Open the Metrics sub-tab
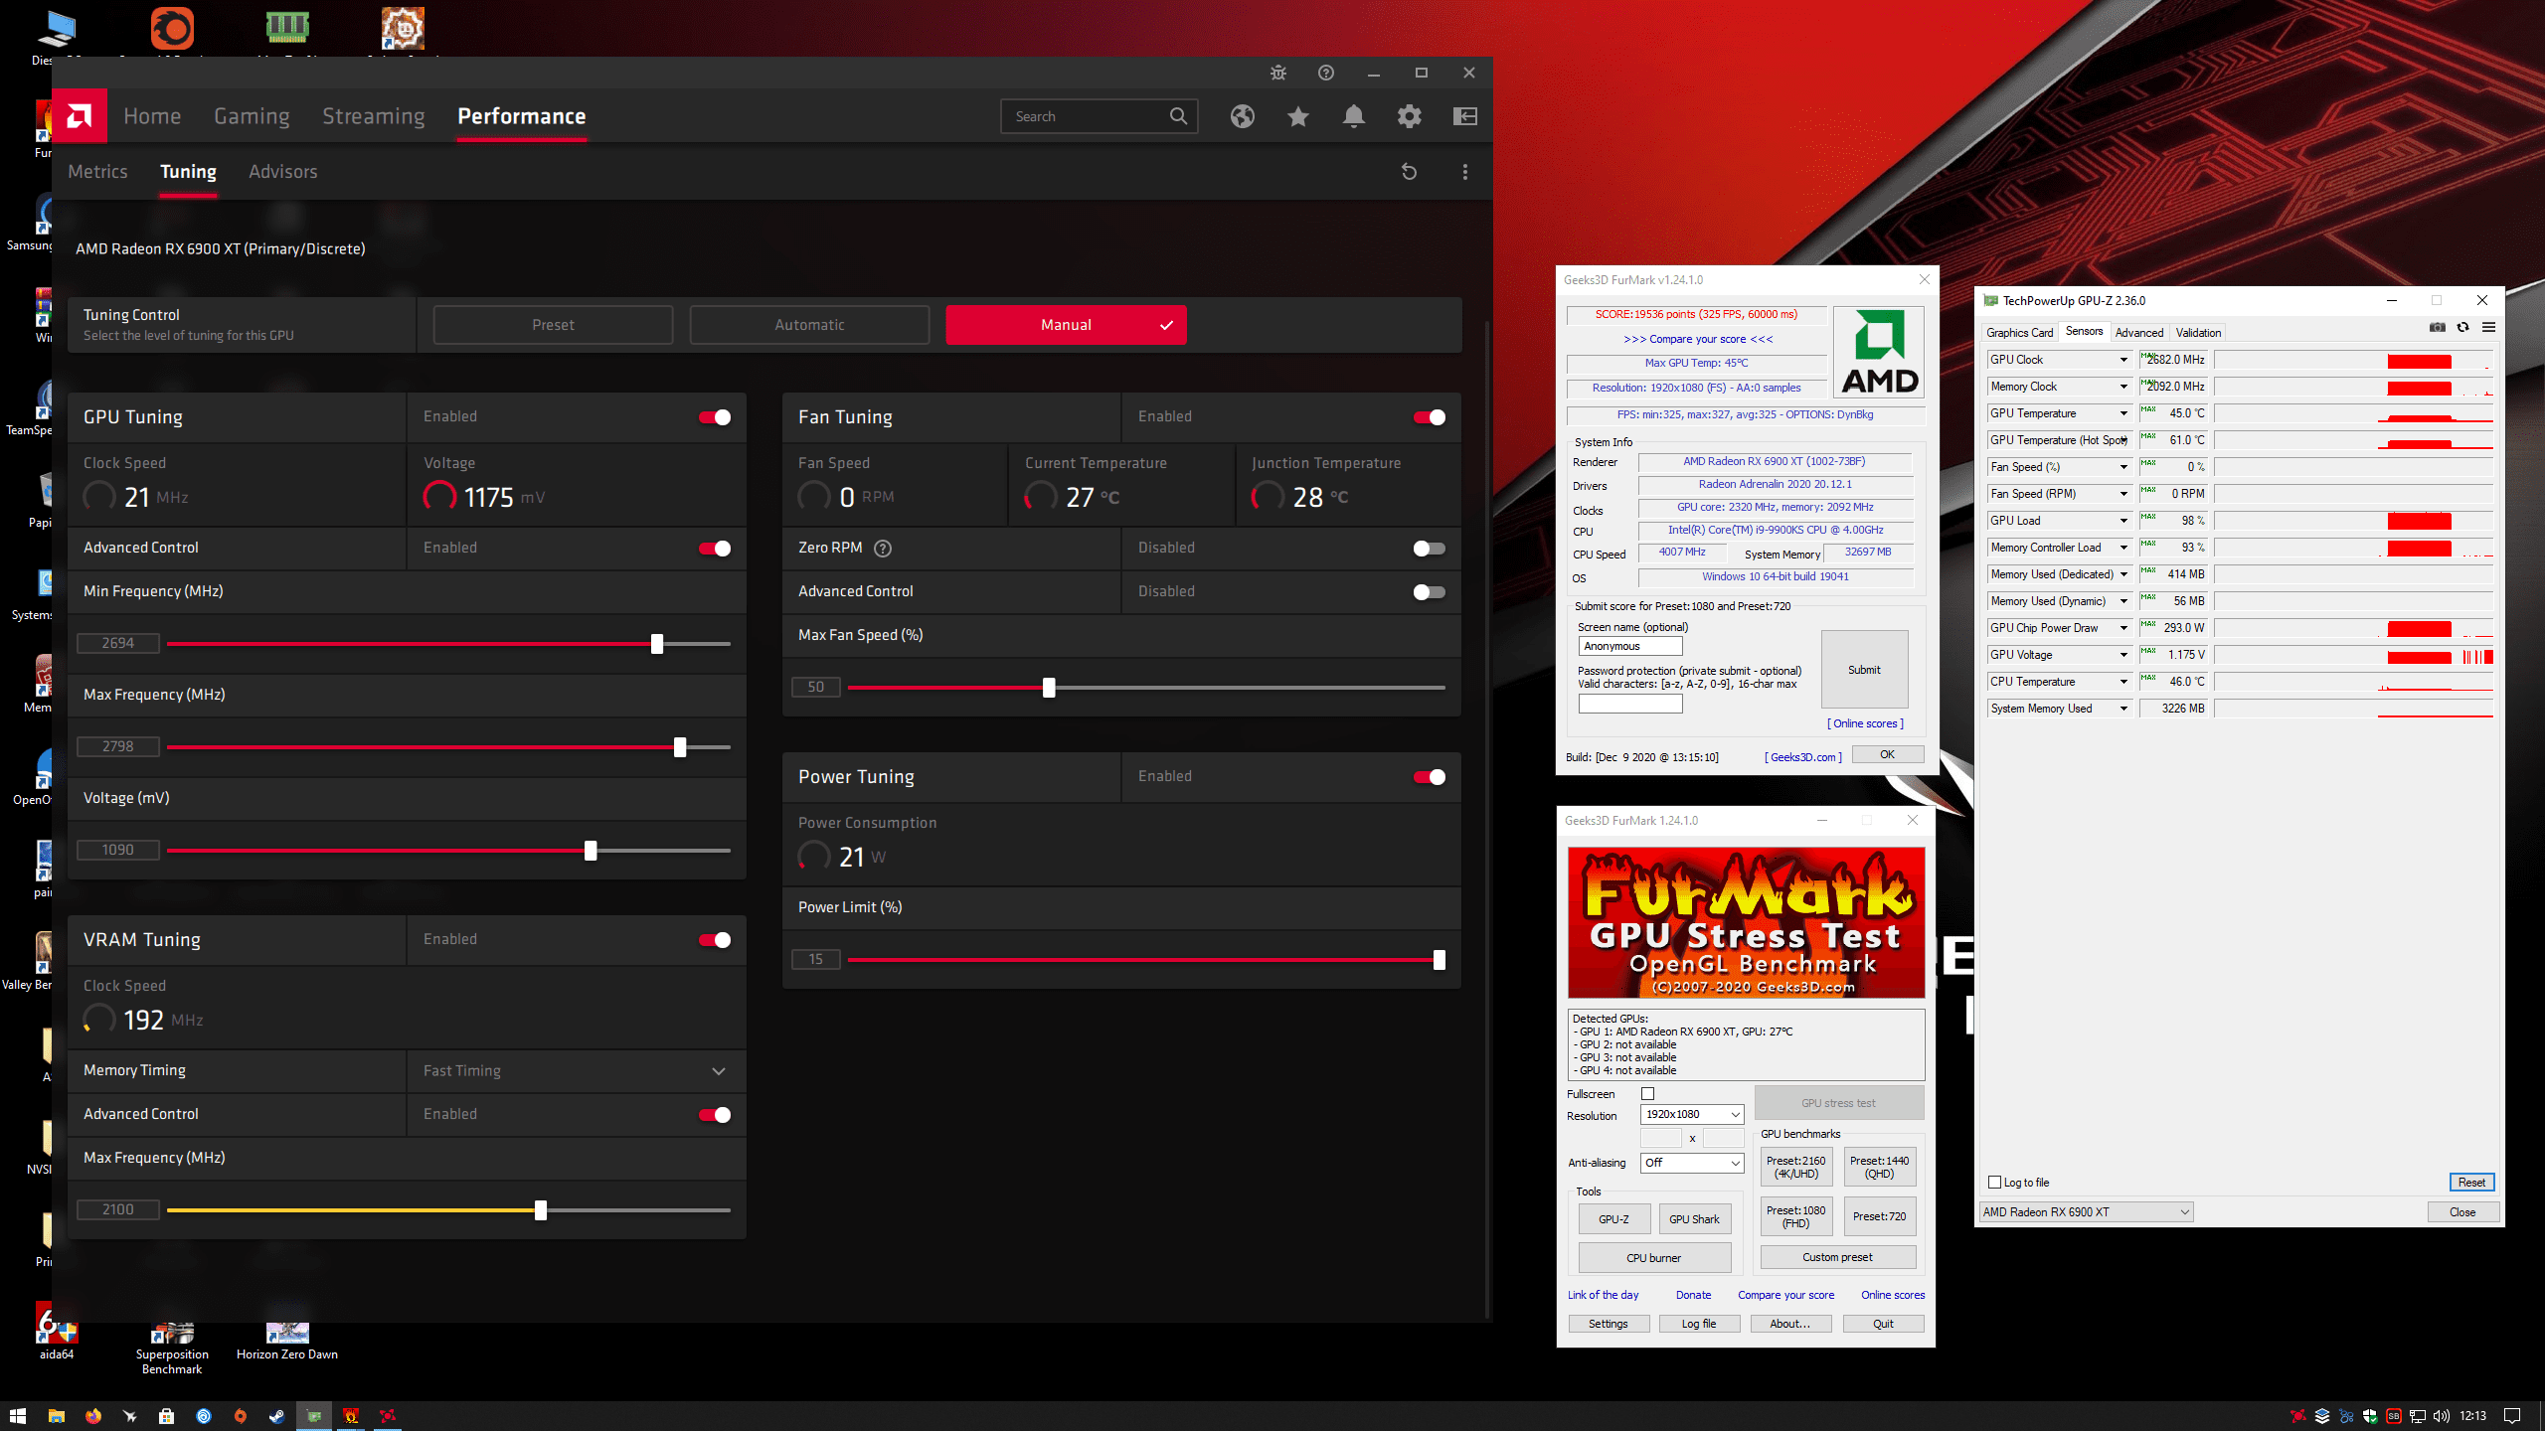The width and height of the screenshot is (2545, 1431). 97,172
